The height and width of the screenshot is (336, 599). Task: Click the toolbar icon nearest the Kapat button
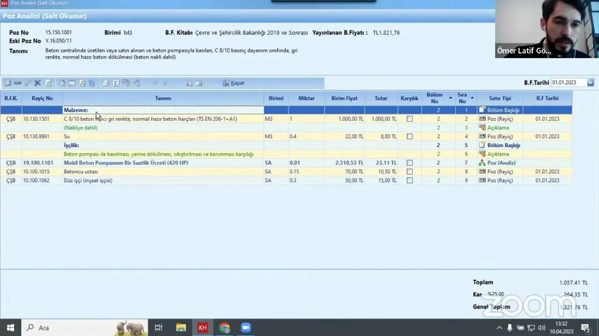199,83
